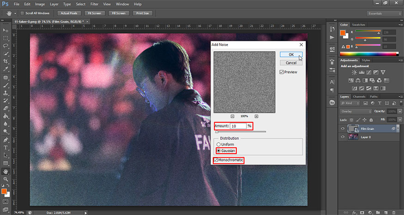
Task: Cancel the Add Noise dialog
Action: [291, 63]
